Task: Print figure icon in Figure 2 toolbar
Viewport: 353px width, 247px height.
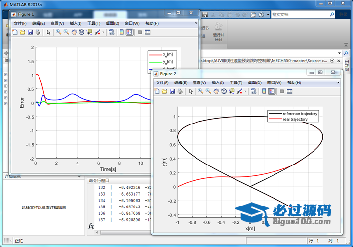Action: (x=180, y=91)
